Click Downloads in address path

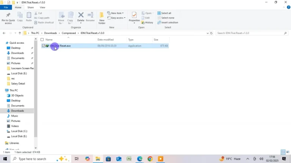click(x=50, y=33)
